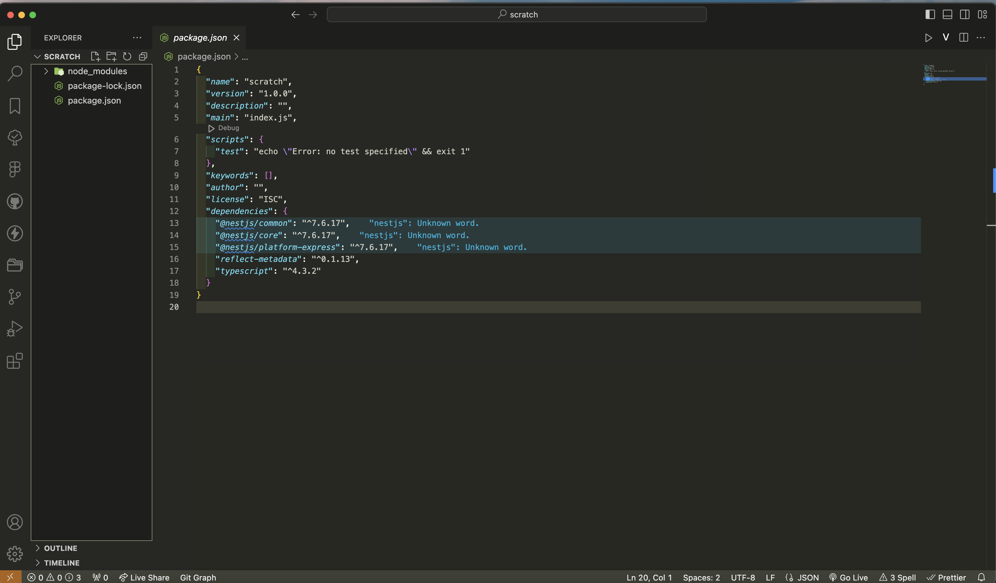The width and height of the screenshot is (996, 583).
Task: Toggle the primary side bar visibility
Action: 930,15
